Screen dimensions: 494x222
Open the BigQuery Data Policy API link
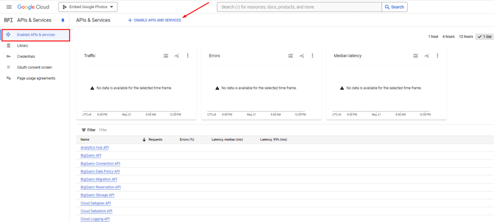coord(100,172)
